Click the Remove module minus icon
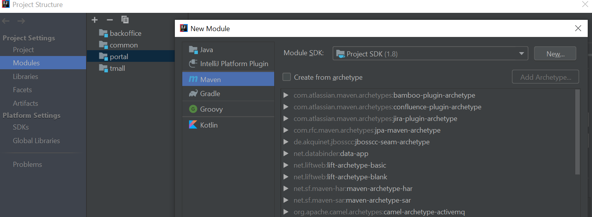The image size is (592, 217). coord(110,19)
